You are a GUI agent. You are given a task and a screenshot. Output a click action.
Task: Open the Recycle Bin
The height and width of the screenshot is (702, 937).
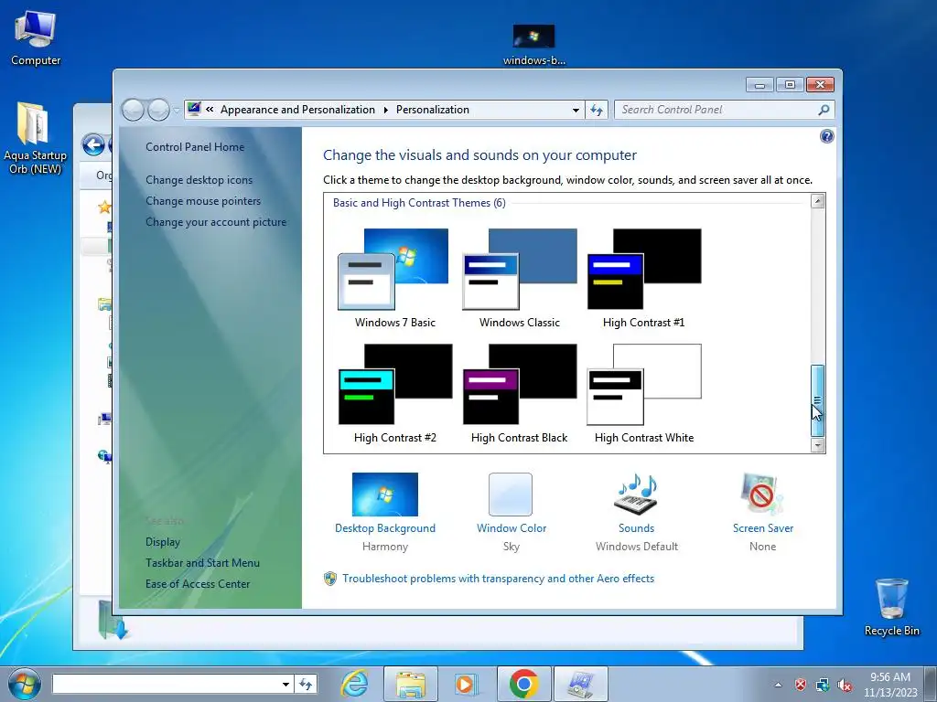[x=891, y=607]
